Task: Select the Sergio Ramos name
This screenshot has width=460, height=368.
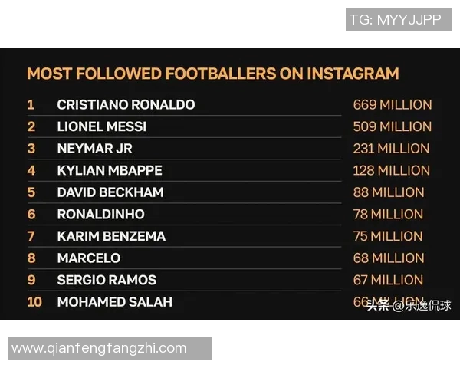Action: coord(107,280)
